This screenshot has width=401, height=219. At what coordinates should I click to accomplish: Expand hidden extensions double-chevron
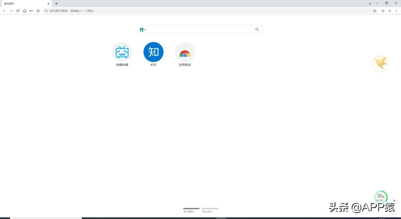coord(390,11)
